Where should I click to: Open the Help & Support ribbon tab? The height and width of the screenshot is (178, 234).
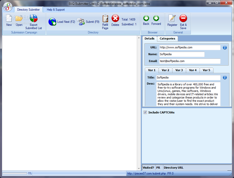click(56, 10)
